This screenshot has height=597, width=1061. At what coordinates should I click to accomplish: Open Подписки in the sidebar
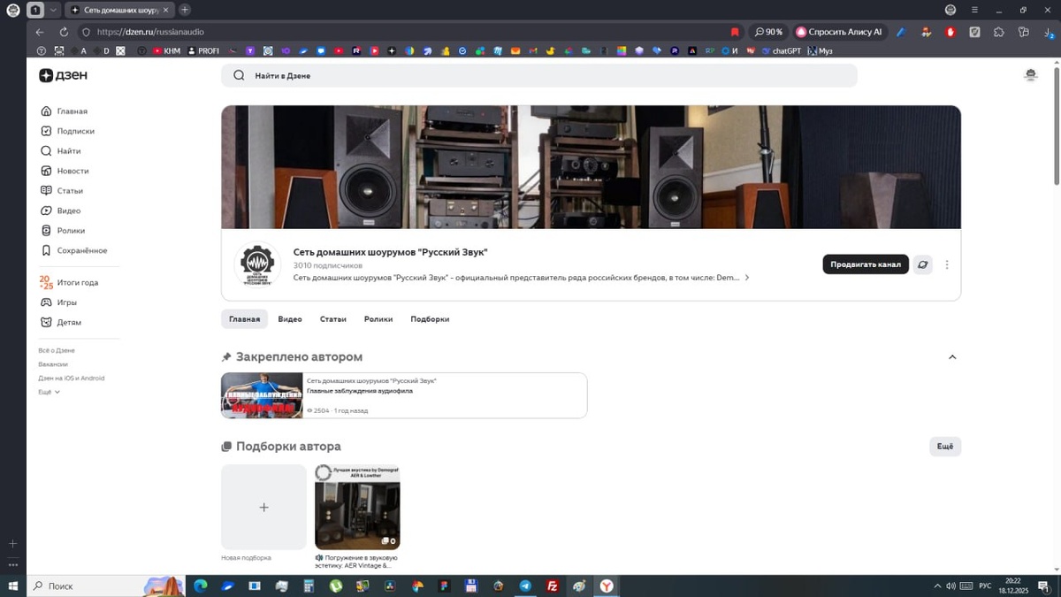[x=68, y=131]
